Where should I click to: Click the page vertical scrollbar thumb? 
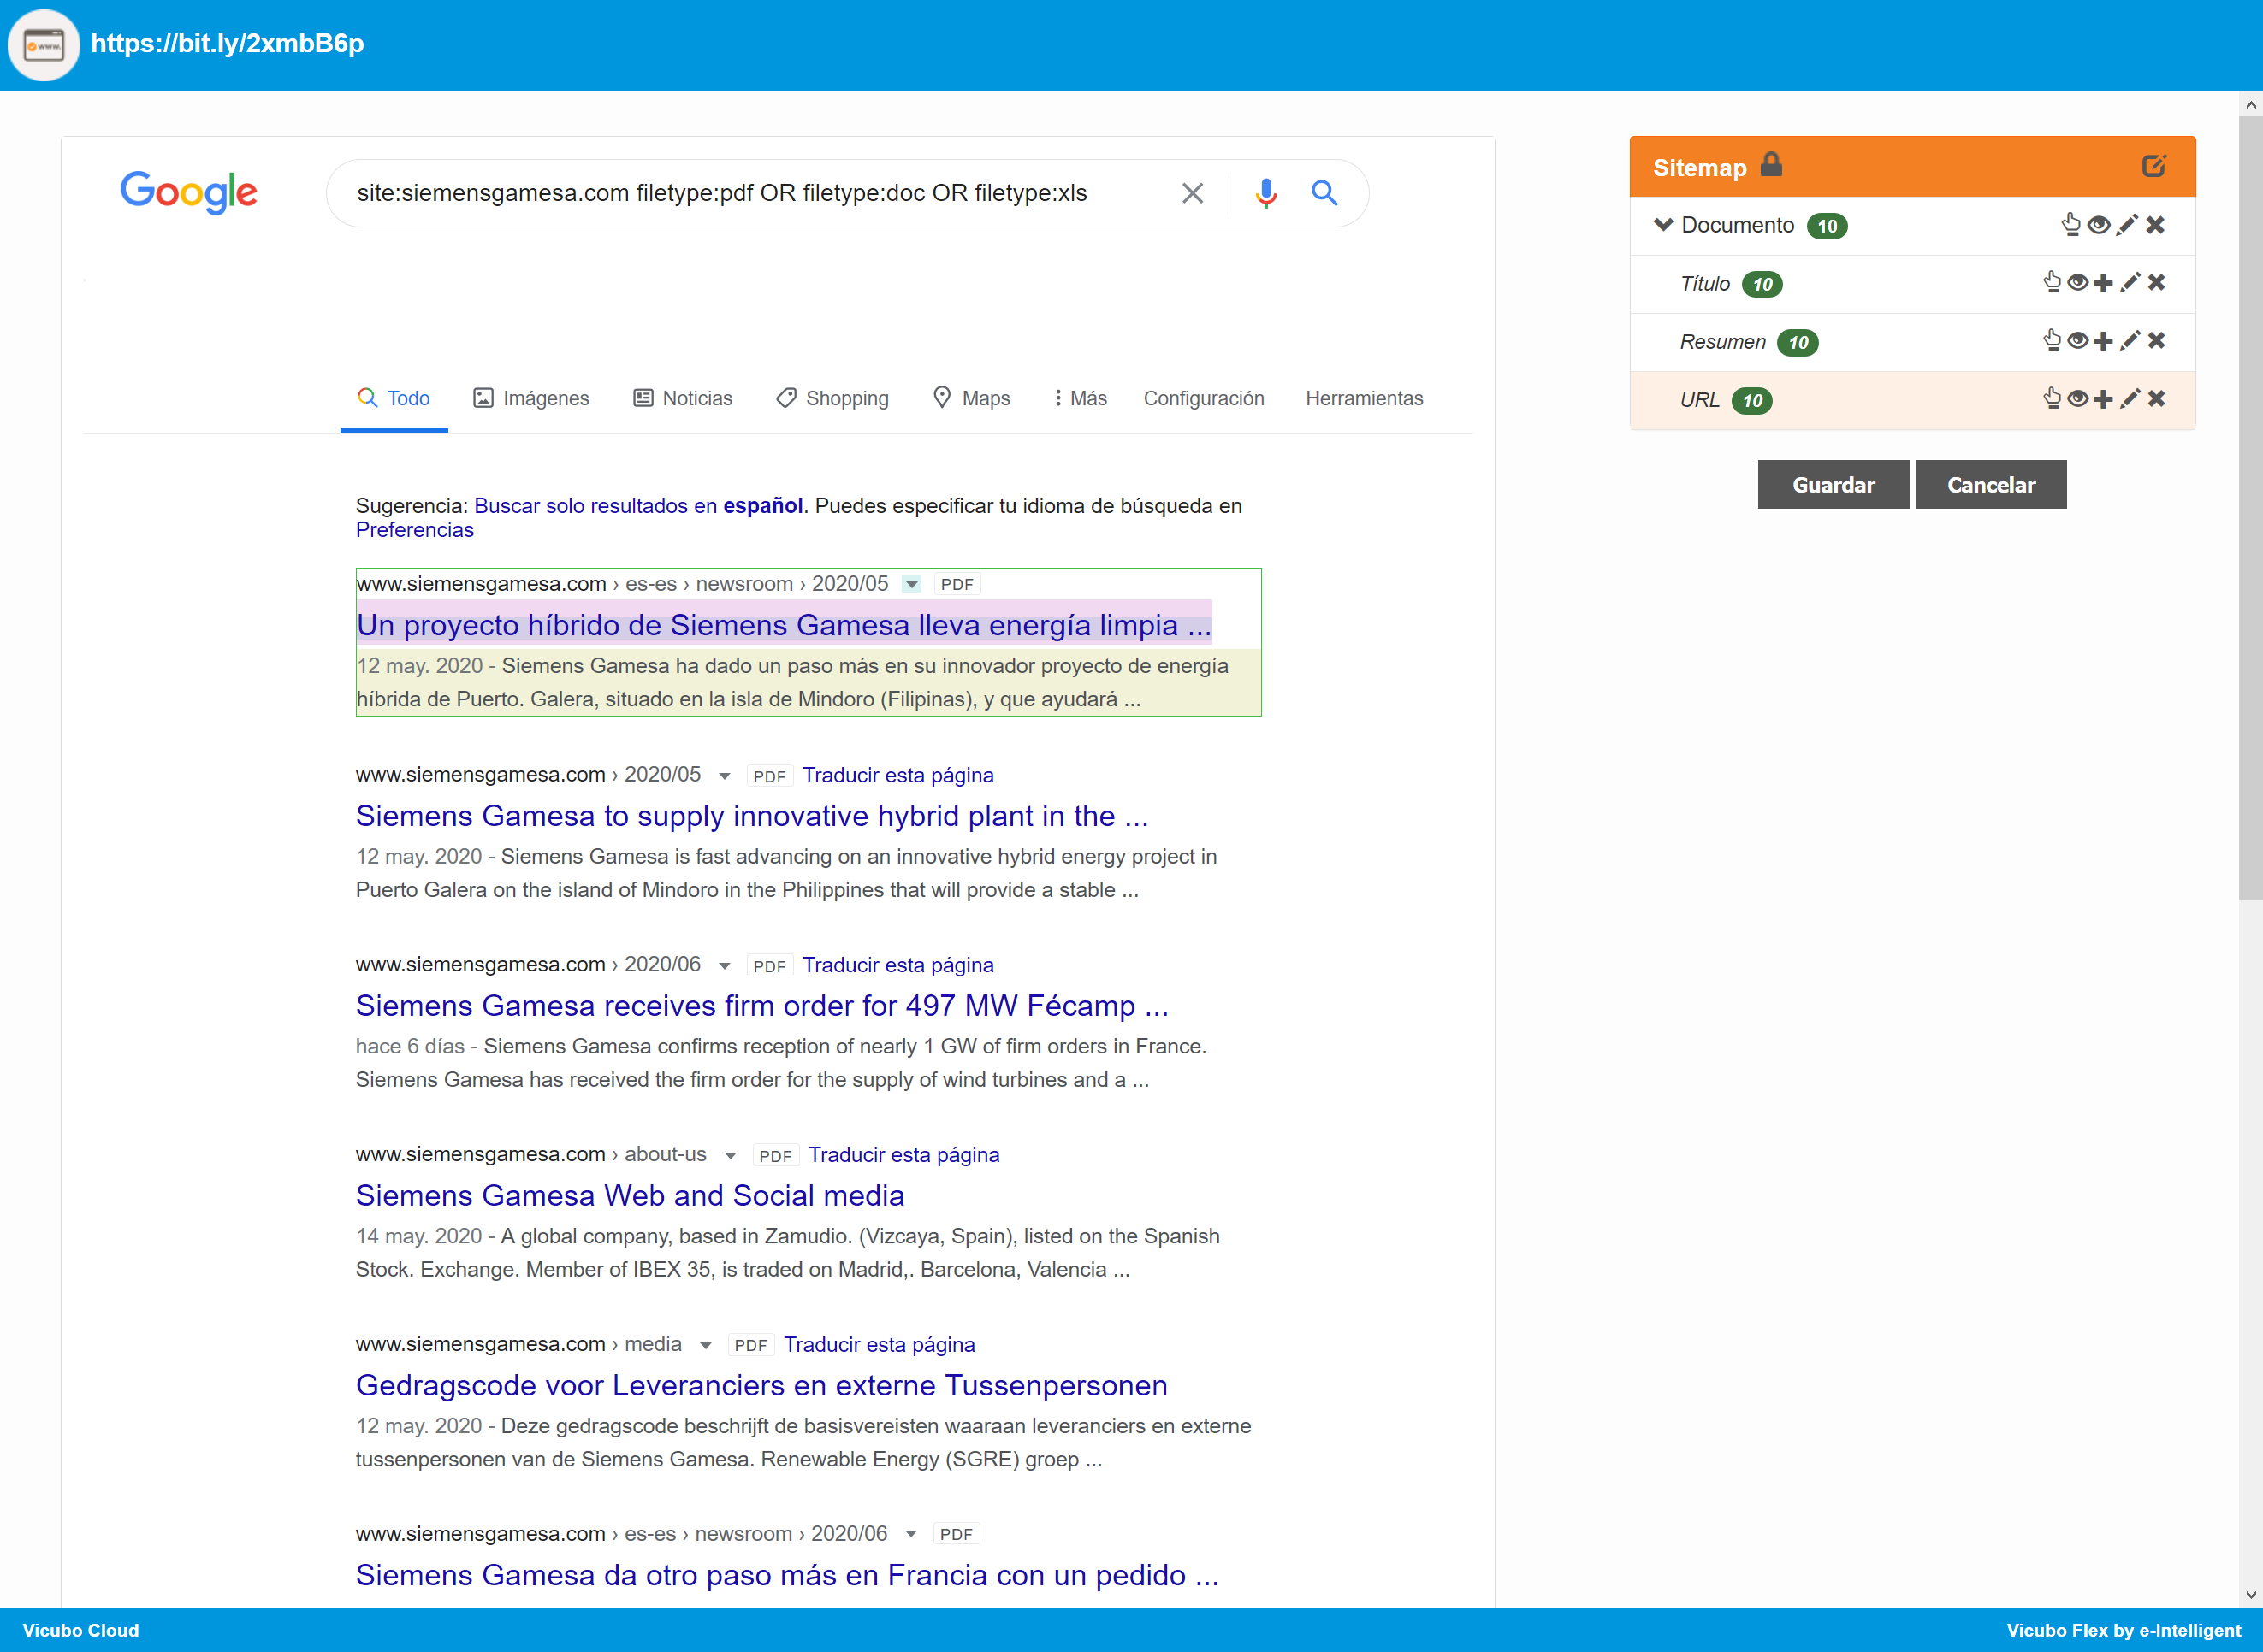click(x=2251, y=508)
